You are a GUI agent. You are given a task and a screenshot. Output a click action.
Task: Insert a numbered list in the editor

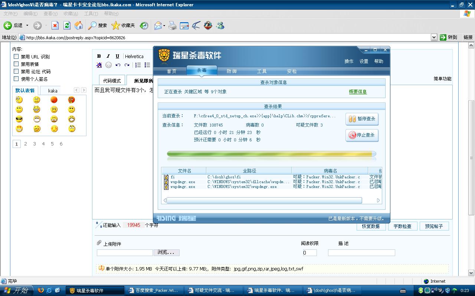[138, 65]
